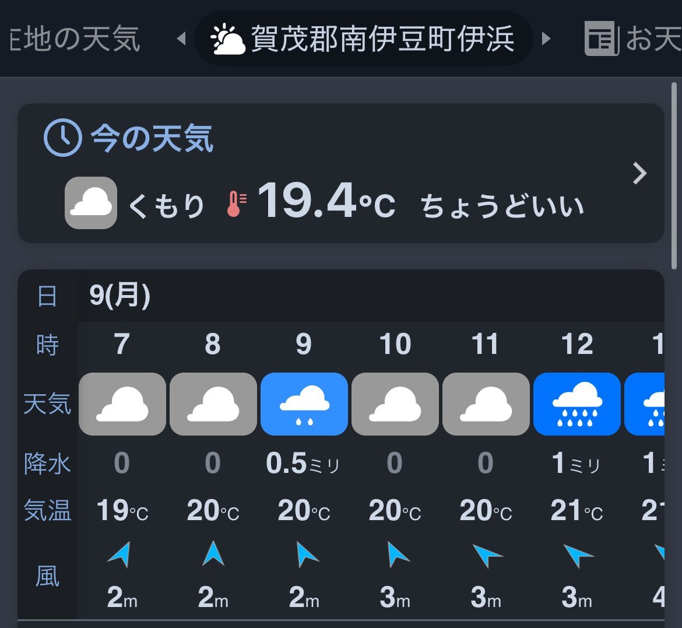This screenshot has width=682, height=628.
Task: Go to previous location with left triangle
Action: [181, 38]
